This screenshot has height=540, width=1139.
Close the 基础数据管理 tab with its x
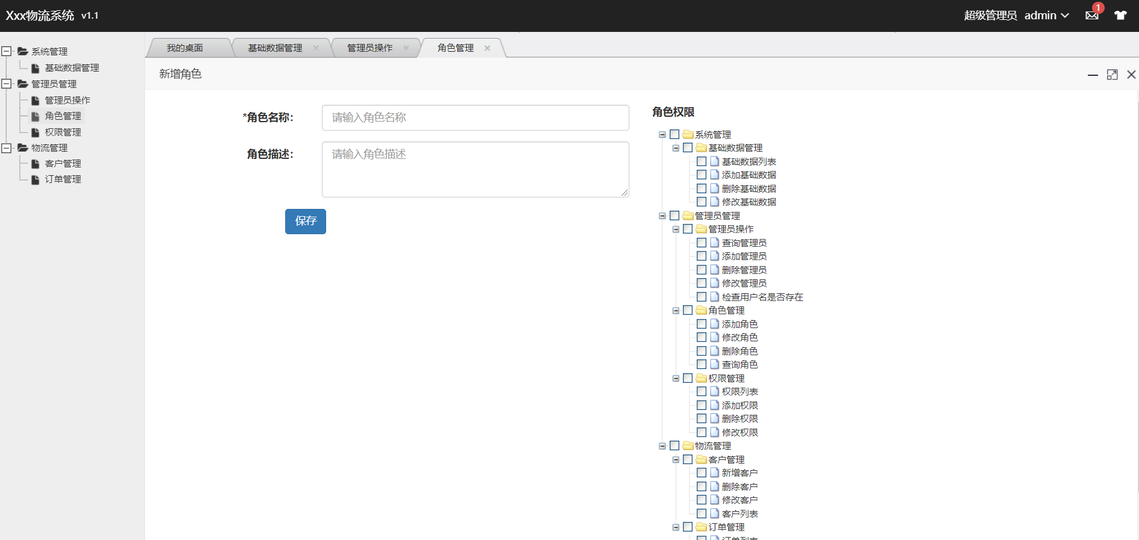tap(316, 48)
